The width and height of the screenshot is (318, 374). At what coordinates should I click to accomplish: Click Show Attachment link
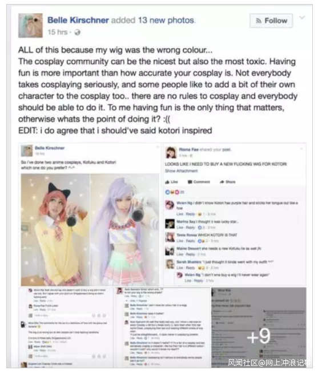click(x=182, y=171)
